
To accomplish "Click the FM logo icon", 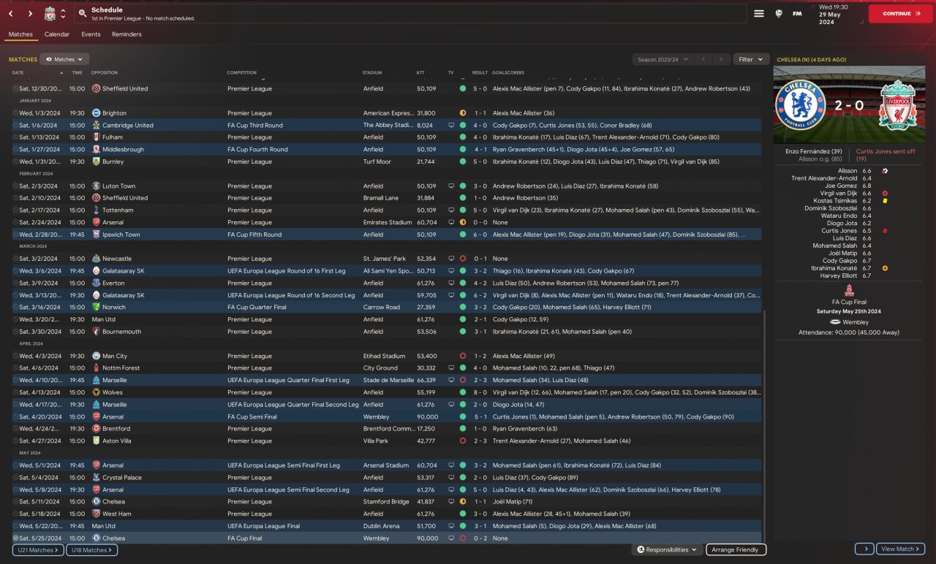I will click(x=797, y=14).
